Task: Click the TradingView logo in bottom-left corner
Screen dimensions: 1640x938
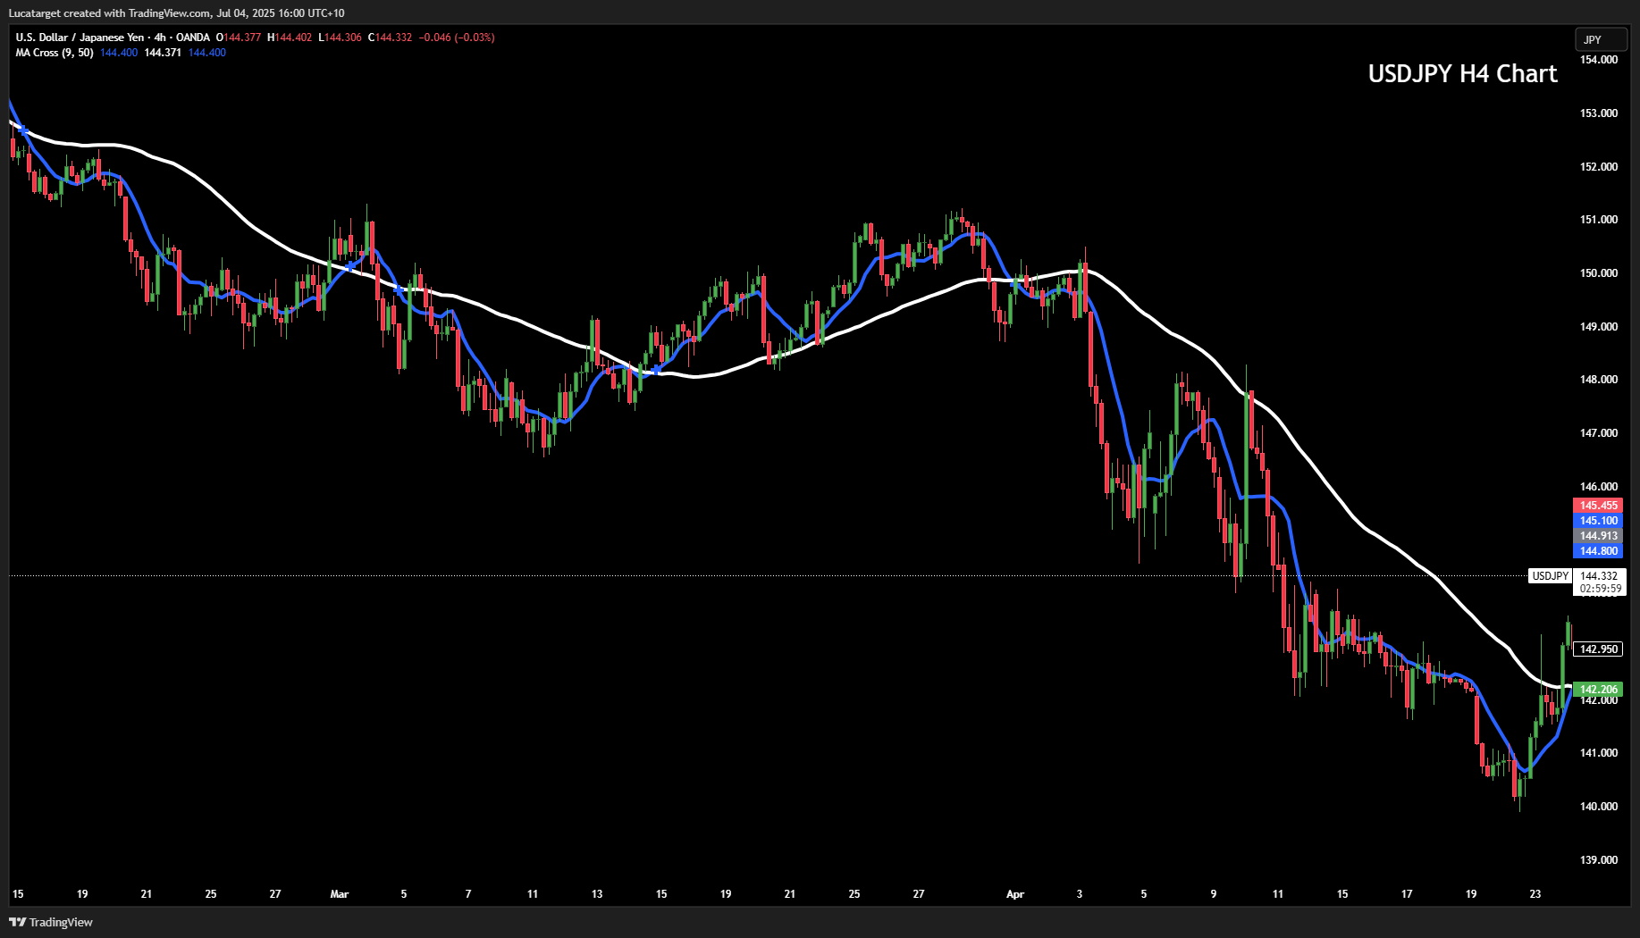Action: point(51,922)
